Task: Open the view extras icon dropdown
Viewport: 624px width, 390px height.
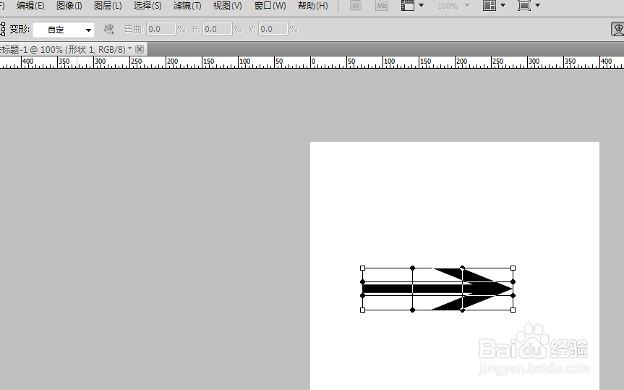Action: pos(412,6)
